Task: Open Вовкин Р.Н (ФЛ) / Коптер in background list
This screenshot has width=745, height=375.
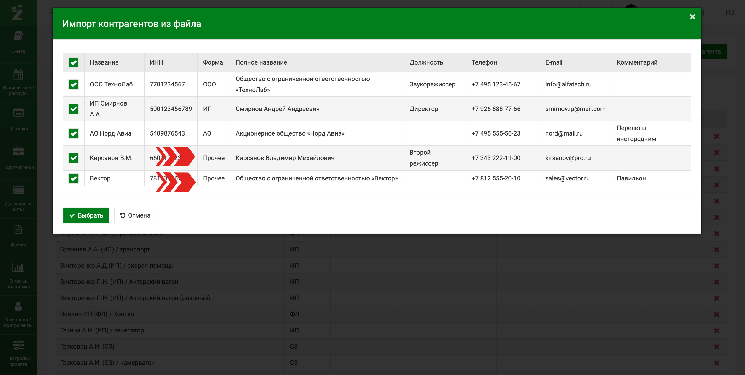Action: click(x=97, y=314)
